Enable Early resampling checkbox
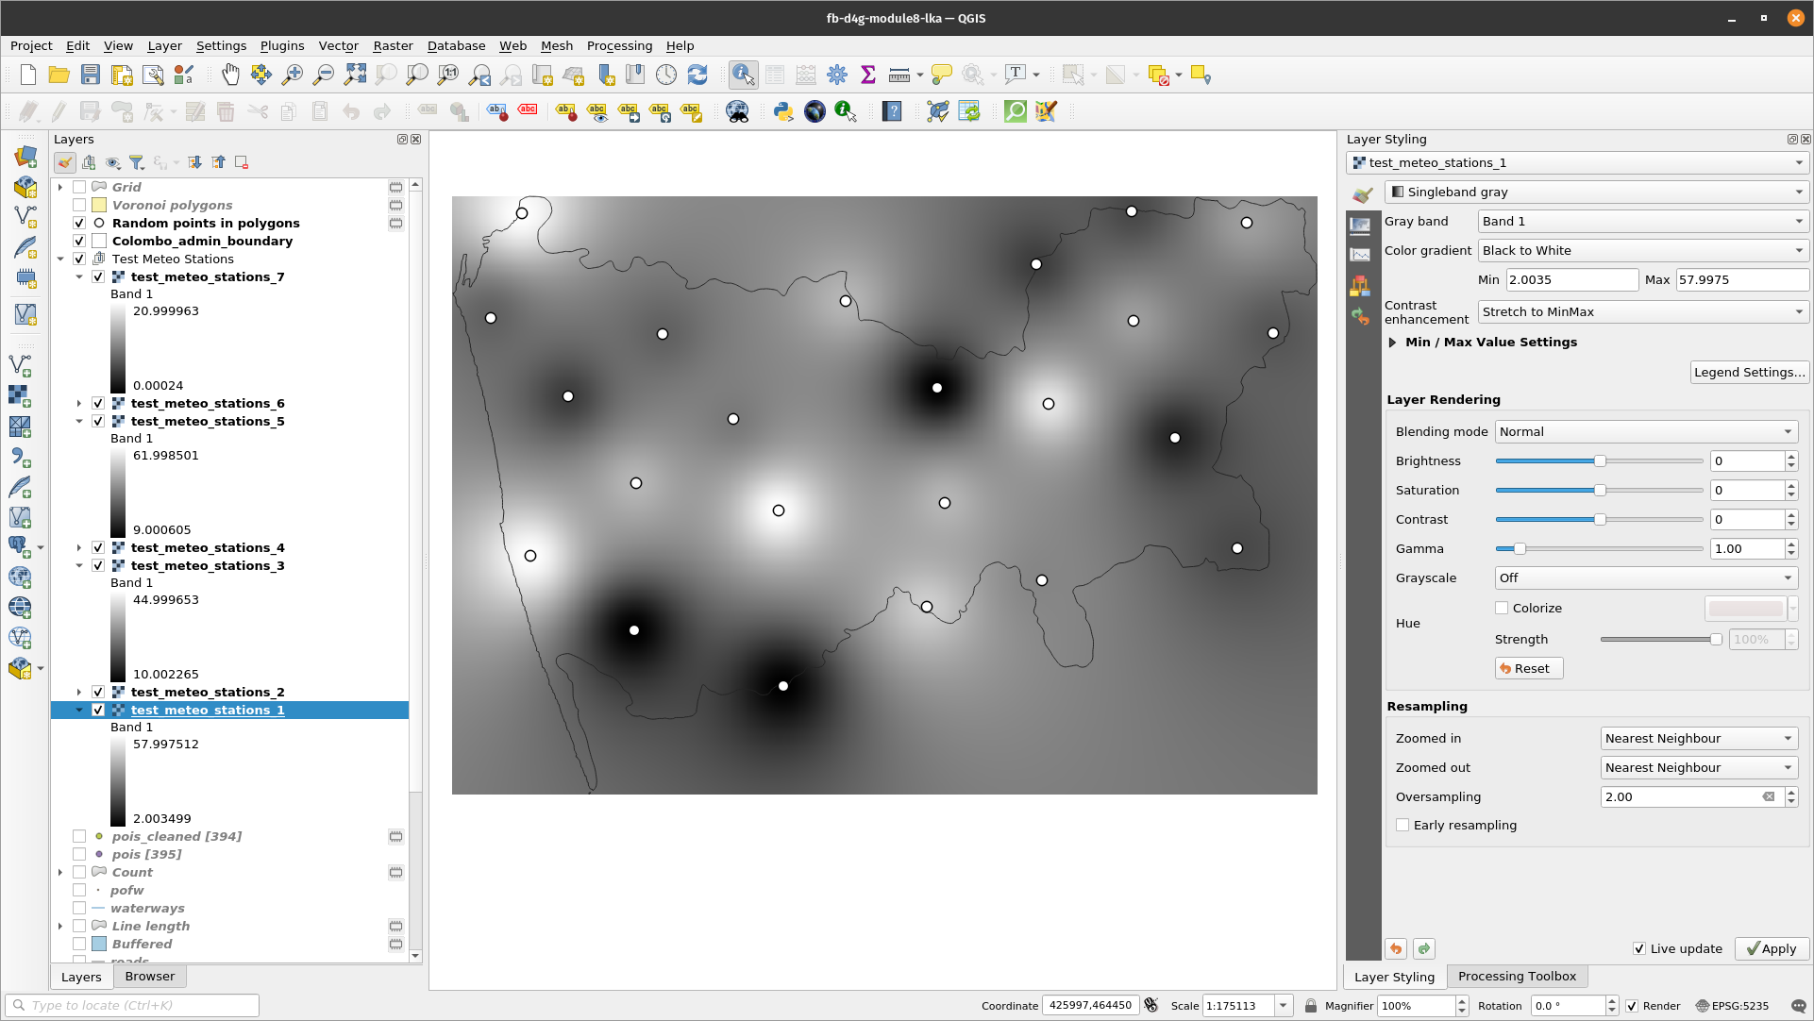The height and width of the screenshot is (1021, 1814). tap(1402, 825)
